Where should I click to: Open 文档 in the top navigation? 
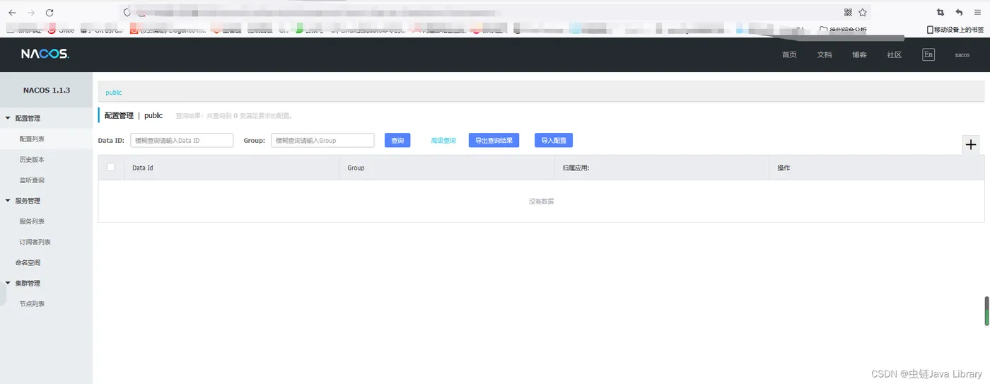(x=825, y=54)
